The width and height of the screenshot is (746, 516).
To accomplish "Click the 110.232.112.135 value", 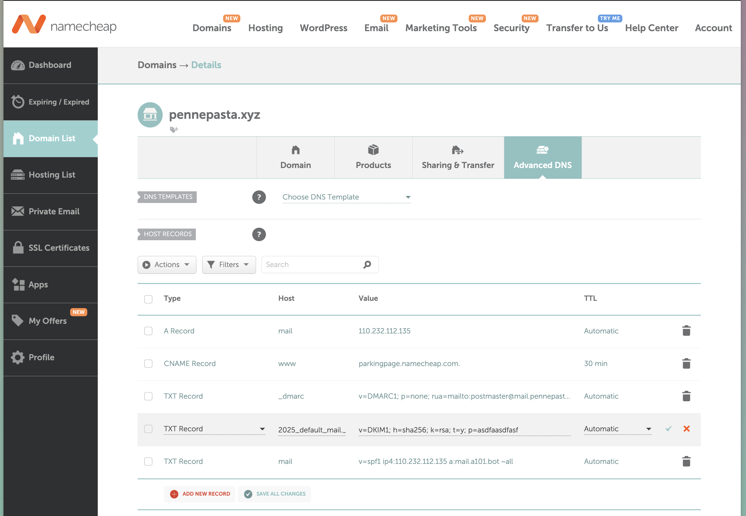I will (x=384, y=331).
